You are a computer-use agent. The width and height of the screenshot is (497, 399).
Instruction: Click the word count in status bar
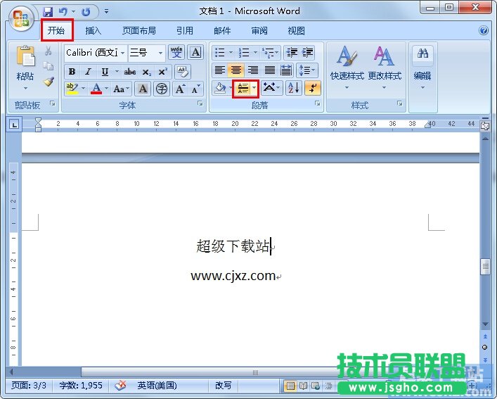pyautogui.click(x=82, y=386)
